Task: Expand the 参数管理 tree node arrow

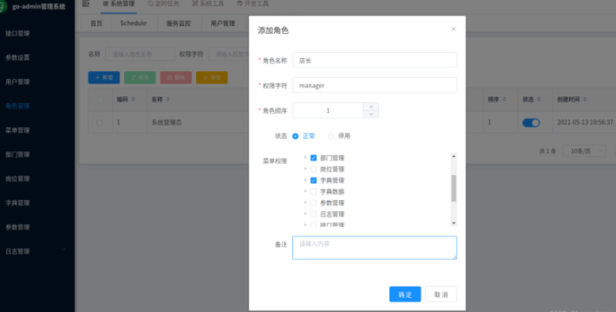Action: coord(306,202)
